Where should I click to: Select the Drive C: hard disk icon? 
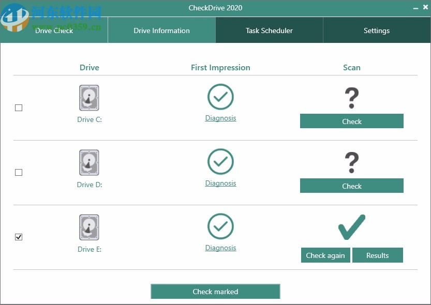click(x=89, y=98)
